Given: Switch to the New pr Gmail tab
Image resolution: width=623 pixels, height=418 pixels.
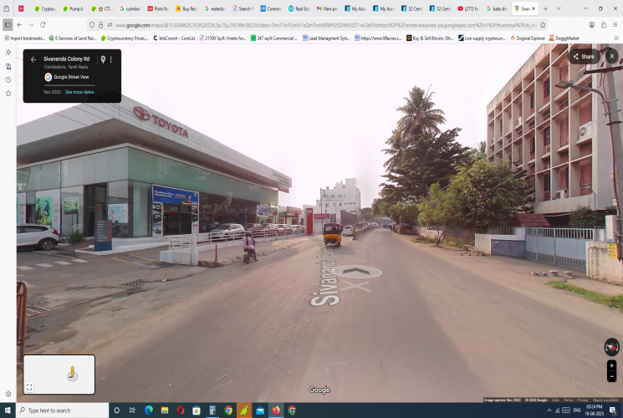Looking at the screenshot, I should 328,8.
